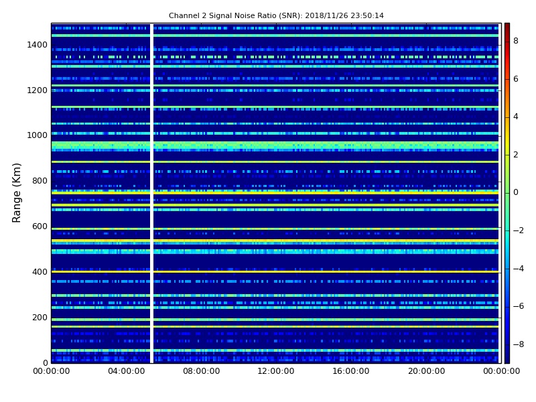Click the colorbar label −2
This screenshot has height=402, width=536.
coord(519,230)
